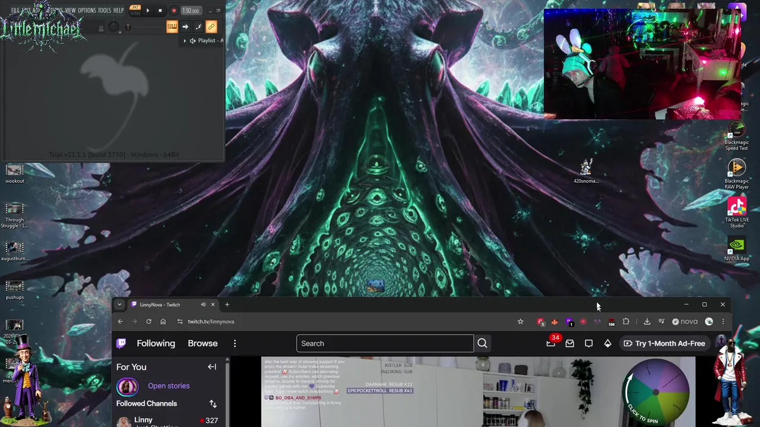Stop playback in FL Studio
Image resolution: width=760 pixels, height=427 pixels.
pos(160,11)
